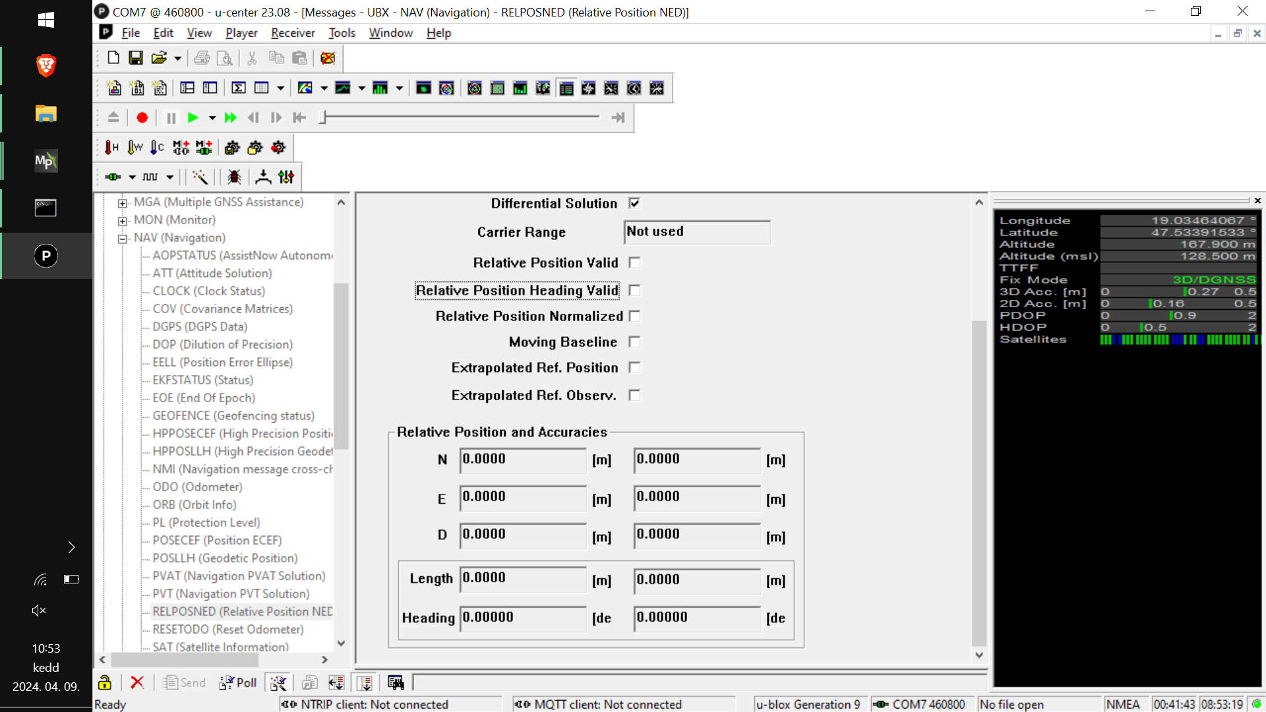Hotstart the receiver via thermometer H icon

pyautogui.click(x=111, y=147)
